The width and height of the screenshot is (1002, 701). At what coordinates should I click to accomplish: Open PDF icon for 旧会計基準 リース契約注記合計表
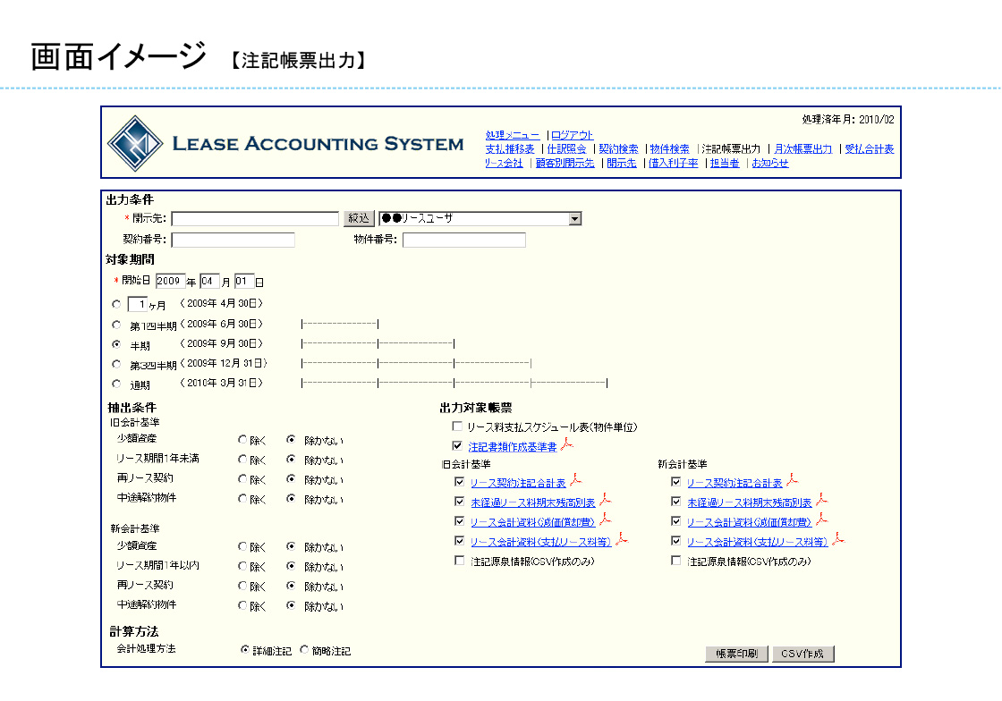point(576,480)
